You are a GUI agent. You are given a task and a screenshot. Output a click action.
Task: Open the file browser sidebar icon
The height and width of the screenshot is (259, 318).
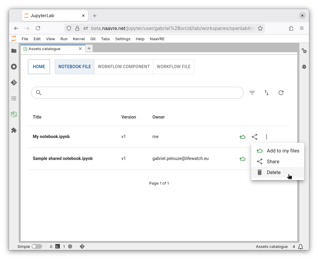pyautogui.click(x=14, y=51)
